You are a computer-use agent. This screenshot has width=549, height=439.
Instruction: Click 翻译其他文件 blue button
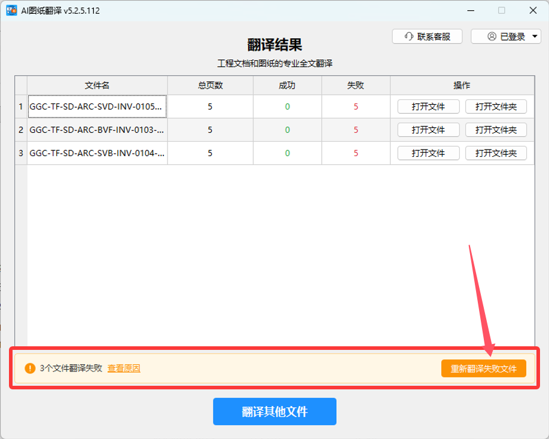click(274, 411)
